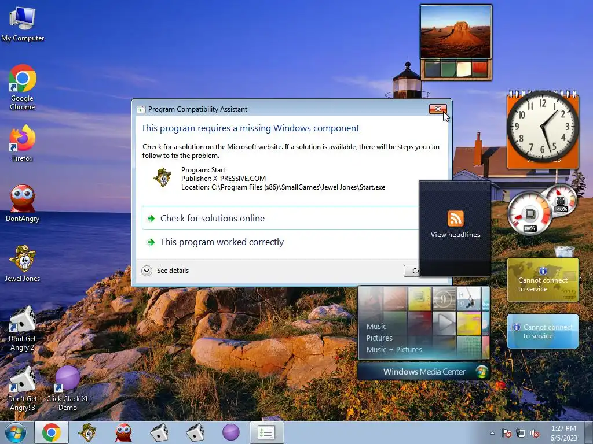Click the Publisher X-PRESSIVE.COM text
This screenshot has height=444, width=593.
click(224, 179)
